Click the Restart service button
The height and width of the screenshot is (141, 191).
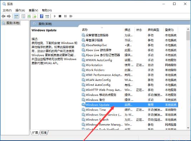click(x=71, y=16)
